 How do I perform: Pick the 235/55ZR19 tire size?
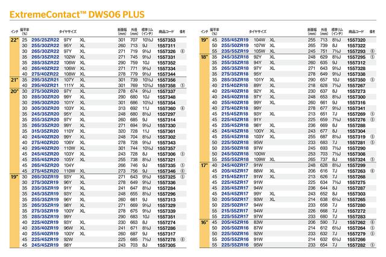tap(235, 51)
